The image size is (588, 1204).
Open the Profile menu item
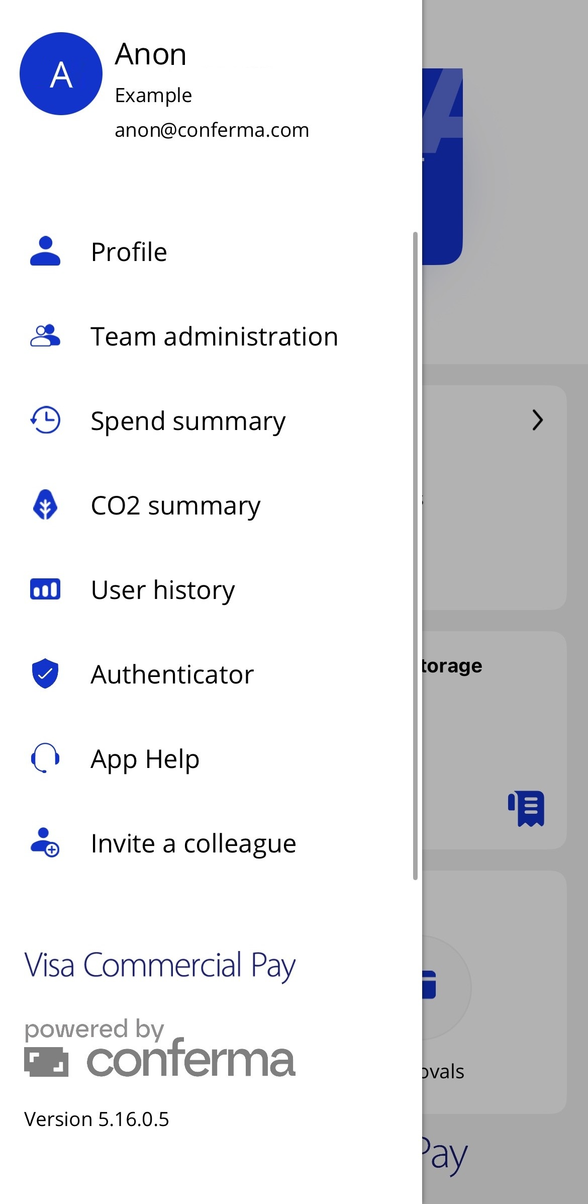211,251
